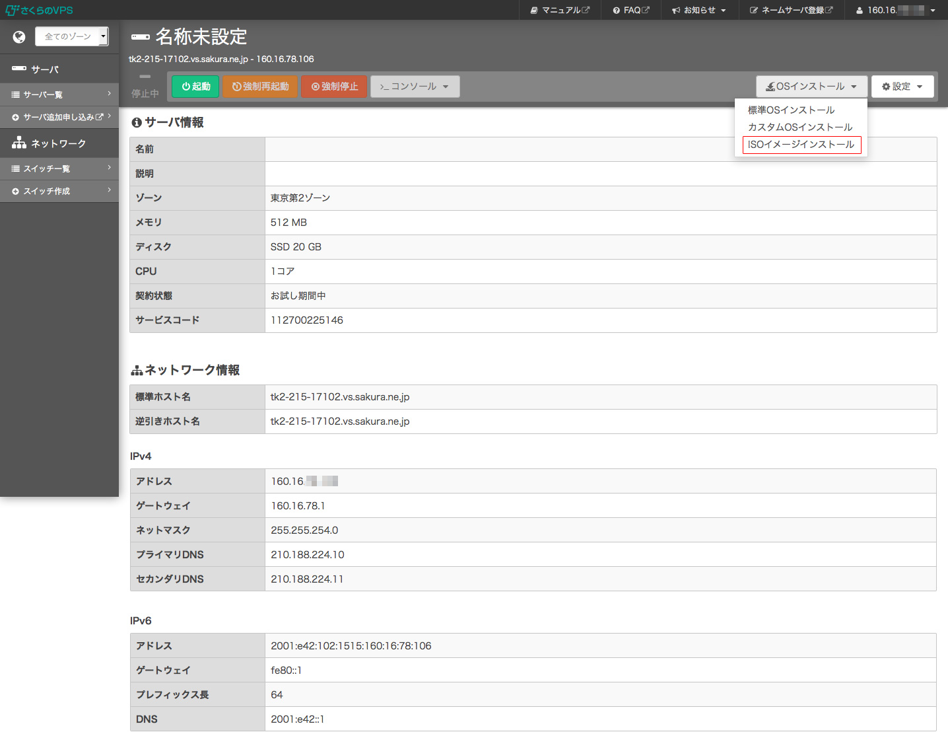Open the ネームサーバ登録 link

791,10
